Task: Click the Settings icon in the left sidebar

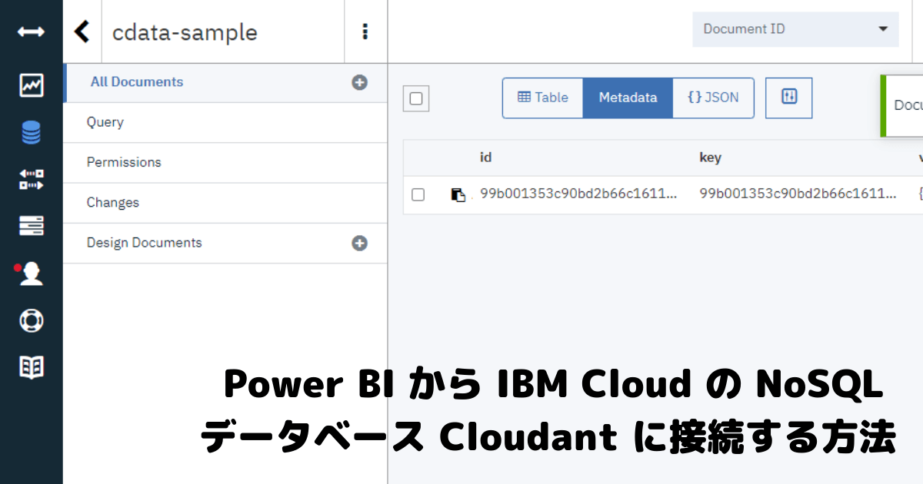Action: click(x=31, y=320)
